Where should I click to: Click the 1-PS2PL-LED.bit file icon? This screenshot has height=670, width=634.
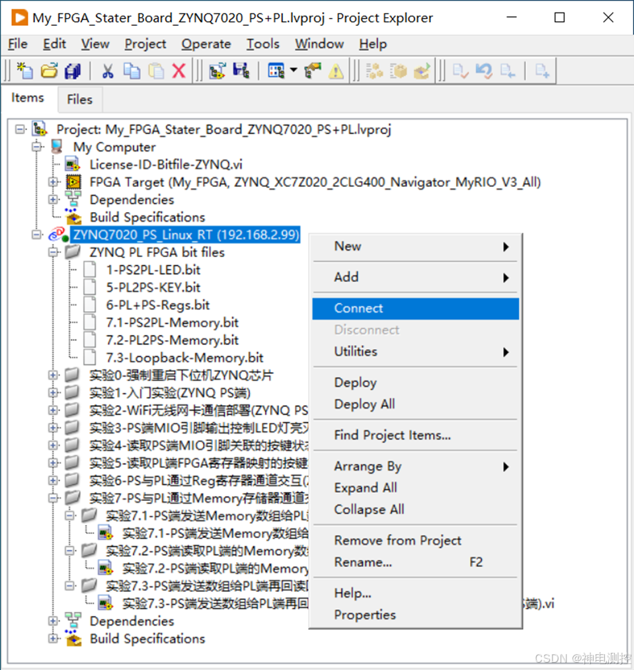tap(90, 270)
